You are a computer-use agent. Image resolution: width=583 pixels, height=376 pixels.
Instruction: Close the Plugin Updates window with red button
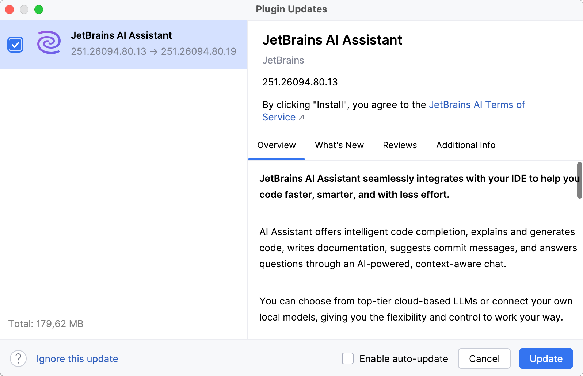click(9, 9)
